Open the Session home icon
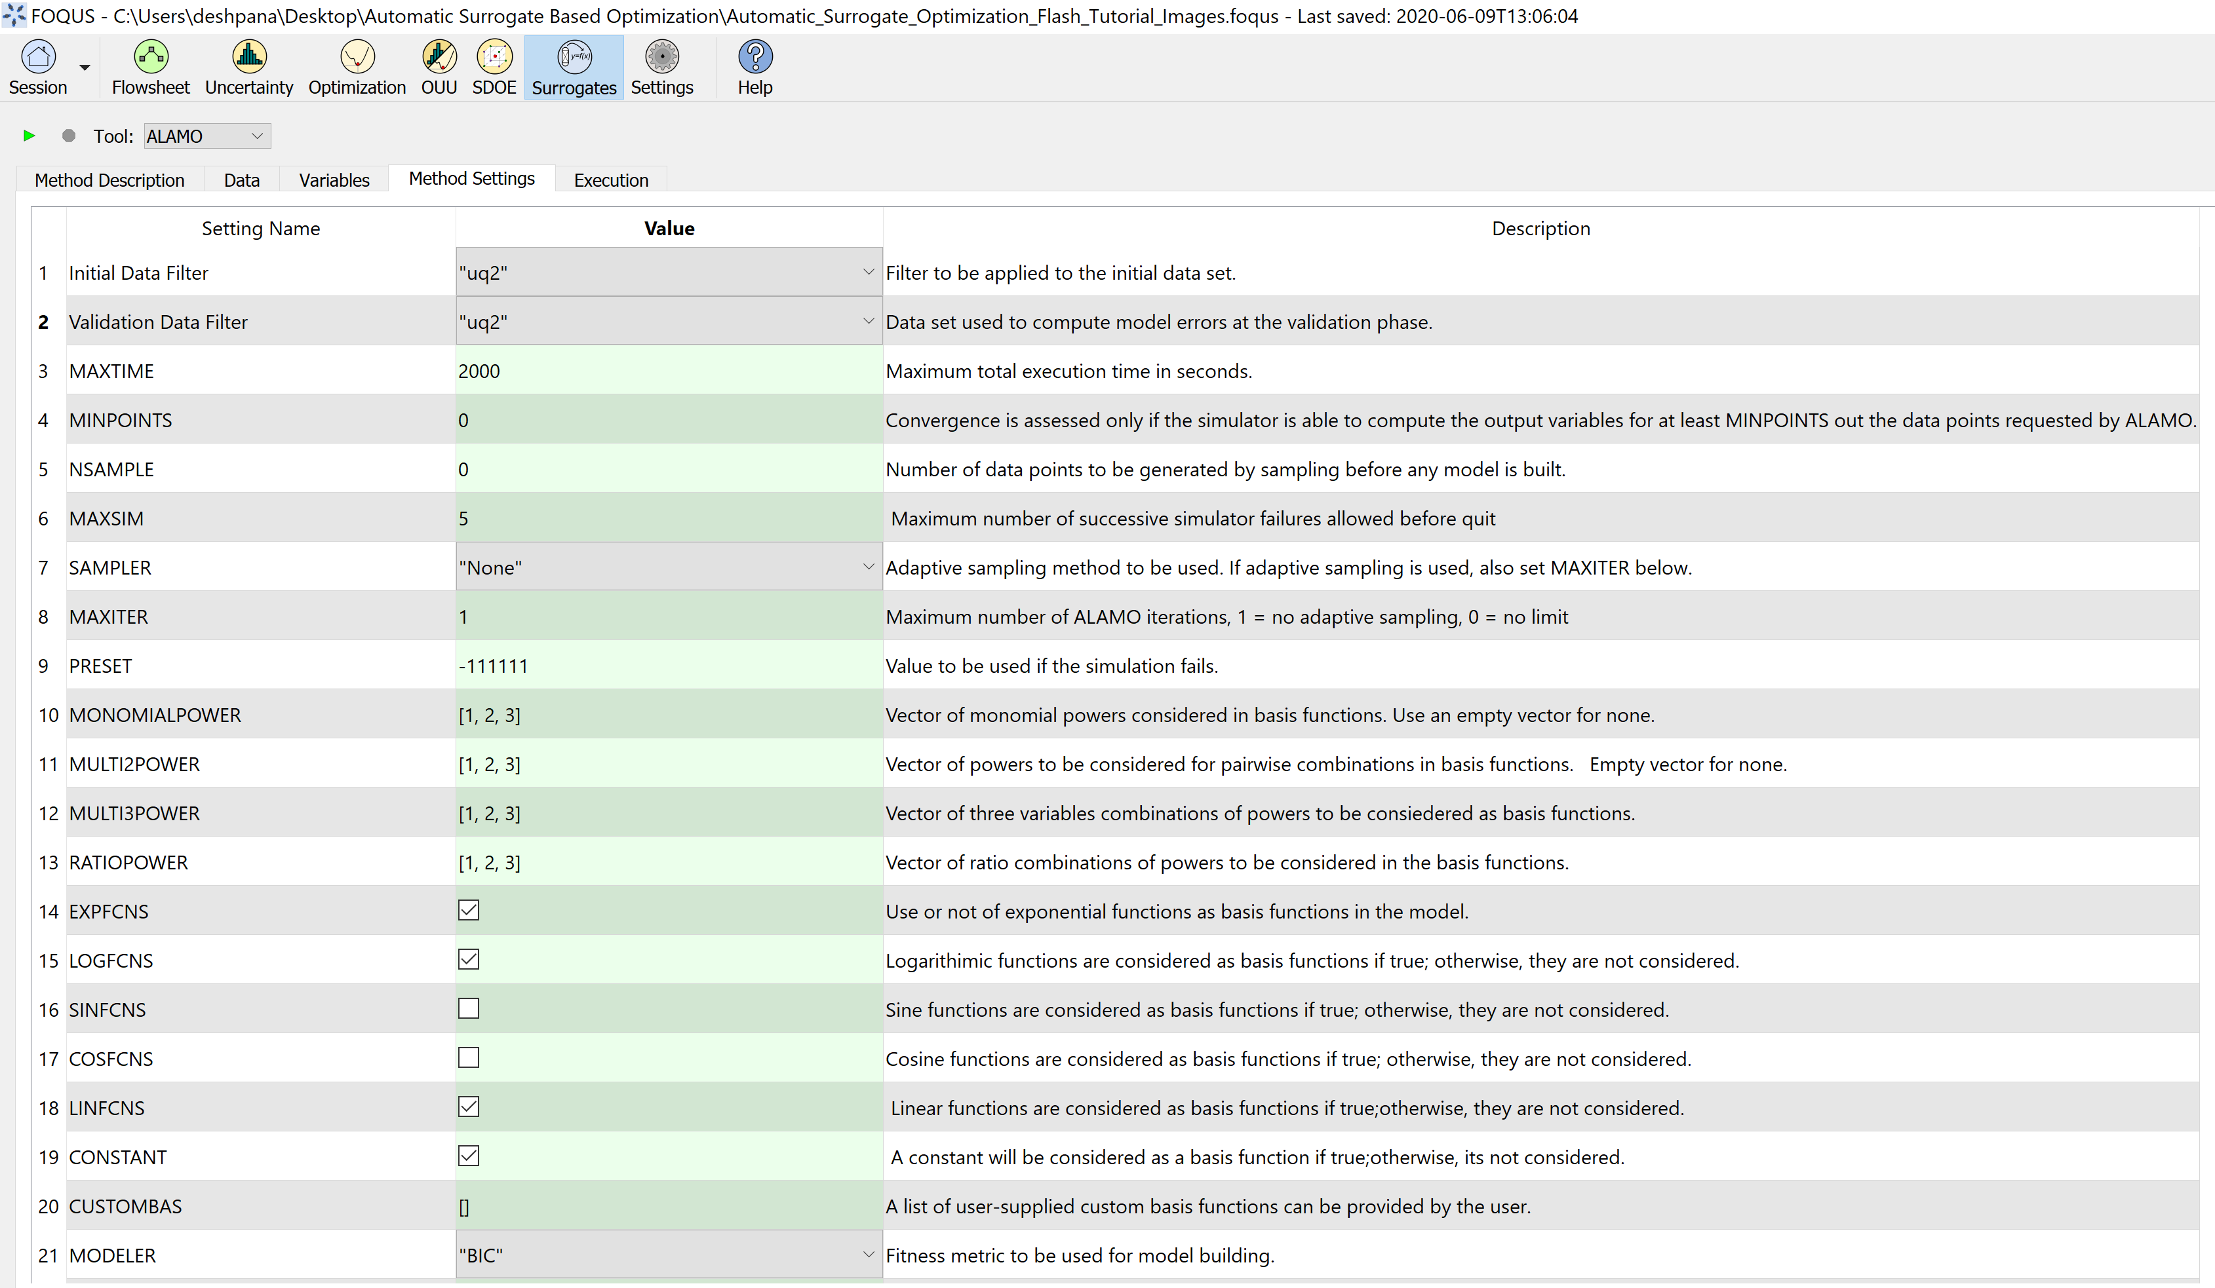 tap(38, 58)
